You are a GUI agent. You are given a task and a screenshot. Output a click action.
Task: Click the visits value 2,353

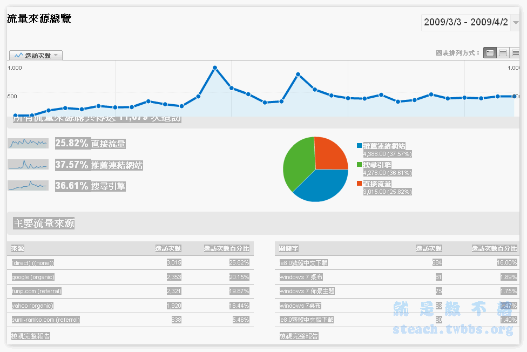point(174,277)
